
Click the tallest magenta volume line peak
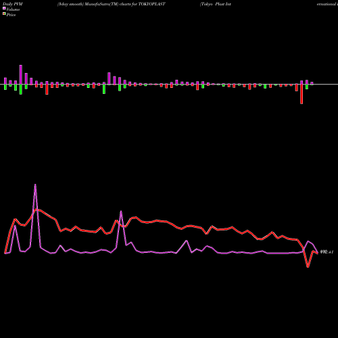(35, 185)
